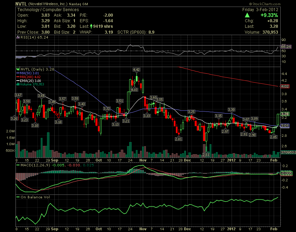Click the 3.60 price label
This screenshot has height=232, width=296.
153,97
